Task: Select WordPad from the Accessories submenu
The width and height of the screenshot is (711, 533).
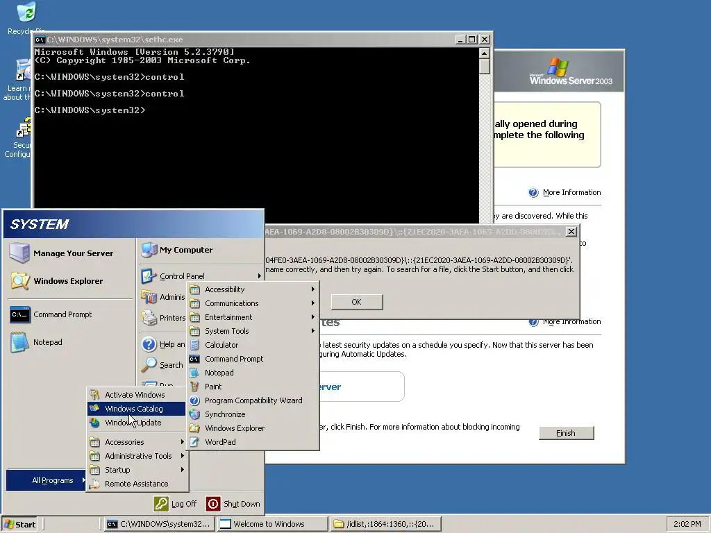Action: coord(252,442)
